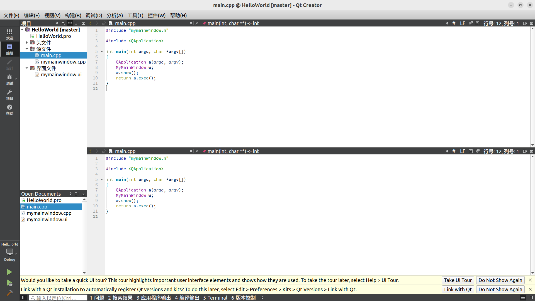The image size is (535, 301).
Task: Toggle the file encoding indicator in status bar
Action: pos(454,23)
